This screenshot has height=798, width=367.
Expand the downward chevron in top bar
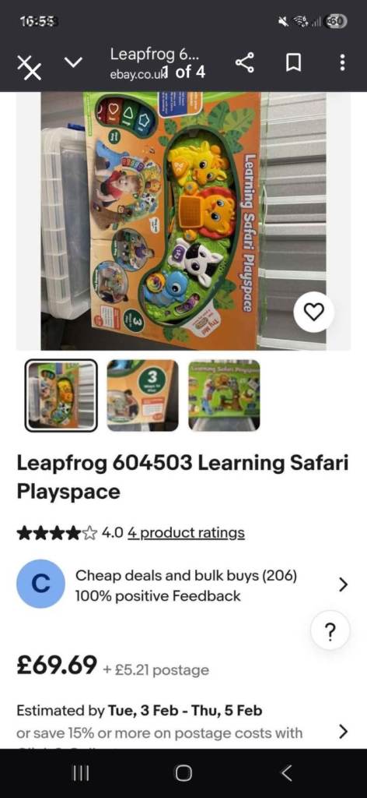click(x=74, y=62)
